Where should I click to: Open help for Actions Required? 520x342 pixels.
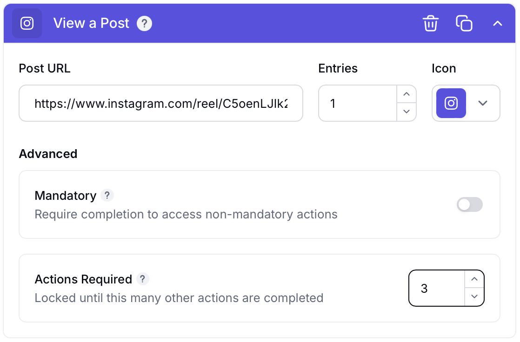(143, 279)
